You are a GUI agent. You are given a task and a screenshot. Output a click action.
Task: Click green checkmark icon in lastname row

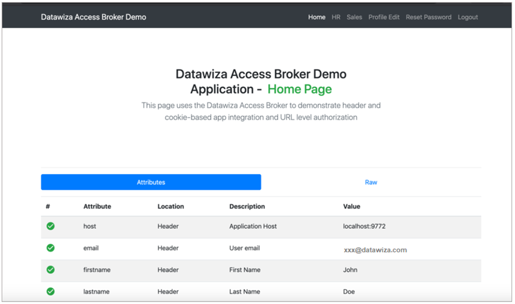tap(50, 292)
